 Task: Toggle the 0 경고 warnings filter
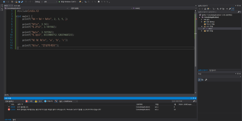[39, 101]
